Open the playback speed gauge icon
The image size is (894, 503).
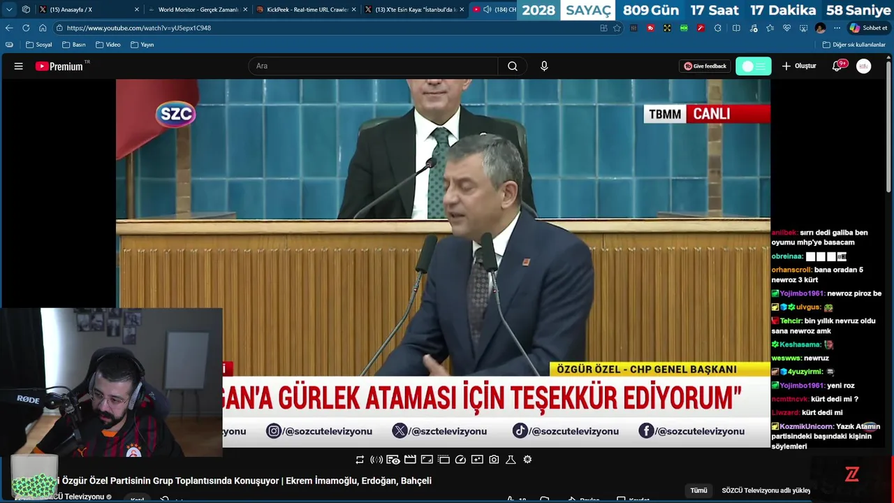pyautogui.click(x=460, y=459)
